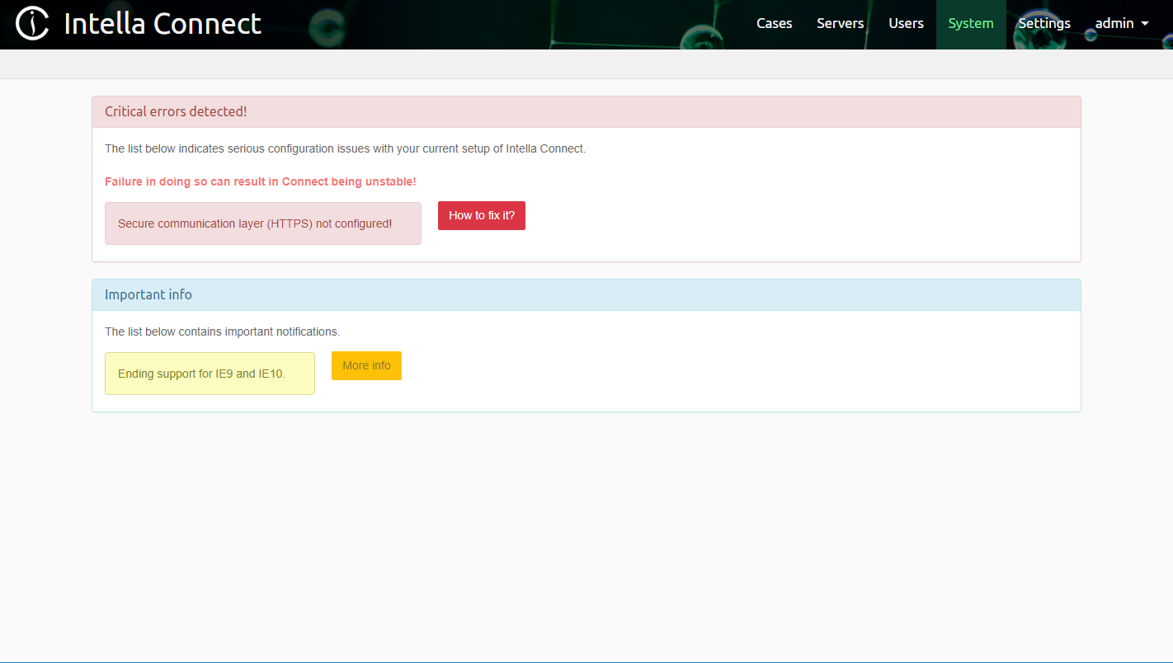Select the IE9 and IE10 support notice
The height and width of the screenshot is (663, 1173).
pyautogui.click(x=210, y=373)
